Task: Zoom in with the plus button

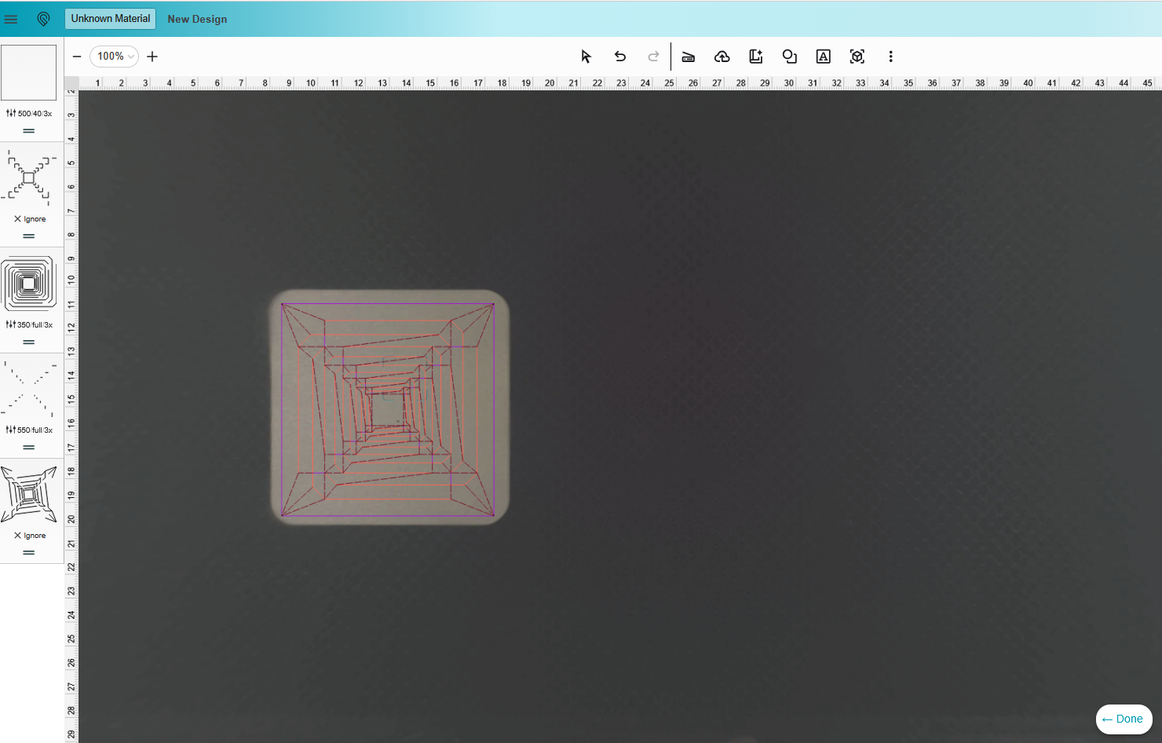Action: coord(152,57)
